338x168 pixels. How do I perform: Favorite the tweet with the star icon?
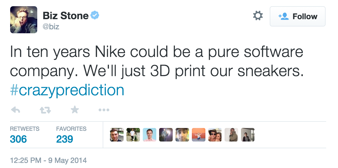pos(74,110)
